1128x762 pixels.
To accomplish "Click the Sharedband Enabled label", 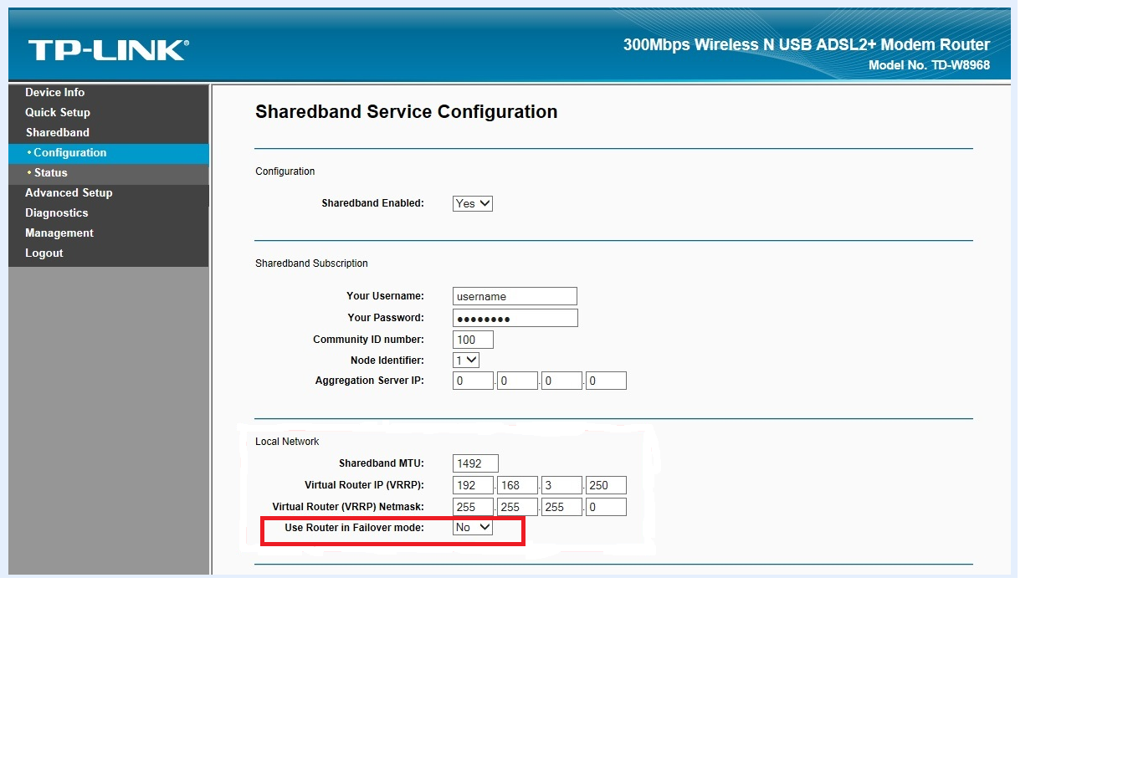I will tap(372, 203).
